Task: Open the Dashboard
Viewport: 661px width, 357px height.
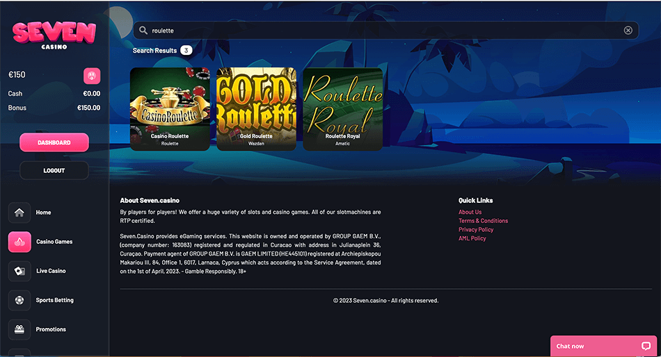Action: 54,142
